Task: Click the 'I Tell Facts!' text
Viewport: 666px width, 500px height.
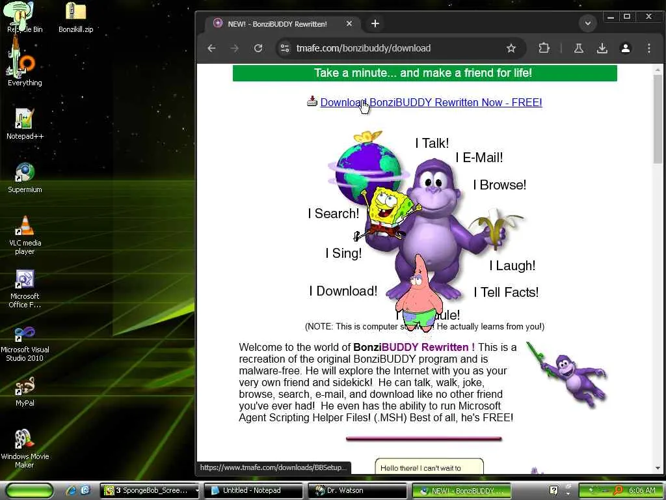Action: (x=506, y=292)
